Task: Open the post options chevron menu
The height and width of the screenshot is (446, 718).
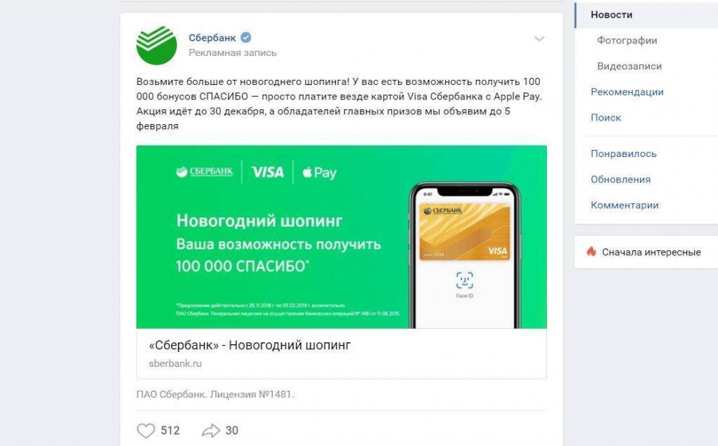Action: [539, 39]
